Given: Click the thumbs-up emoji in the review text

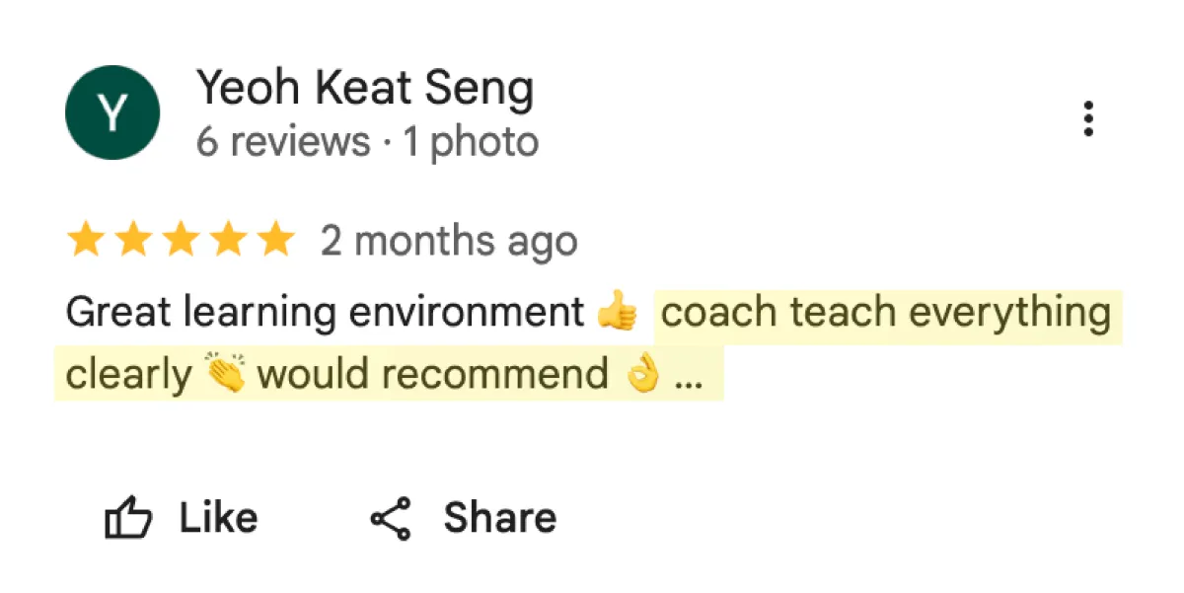Looking at the screenshot, I should click(618, 314).
